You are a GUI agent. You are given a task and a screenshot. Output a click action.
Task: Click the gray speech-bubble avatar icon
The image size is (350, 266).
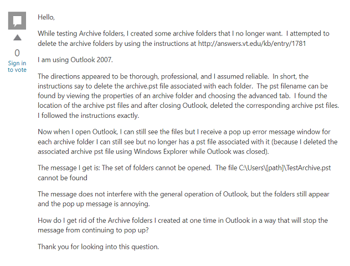pos(17,20)
